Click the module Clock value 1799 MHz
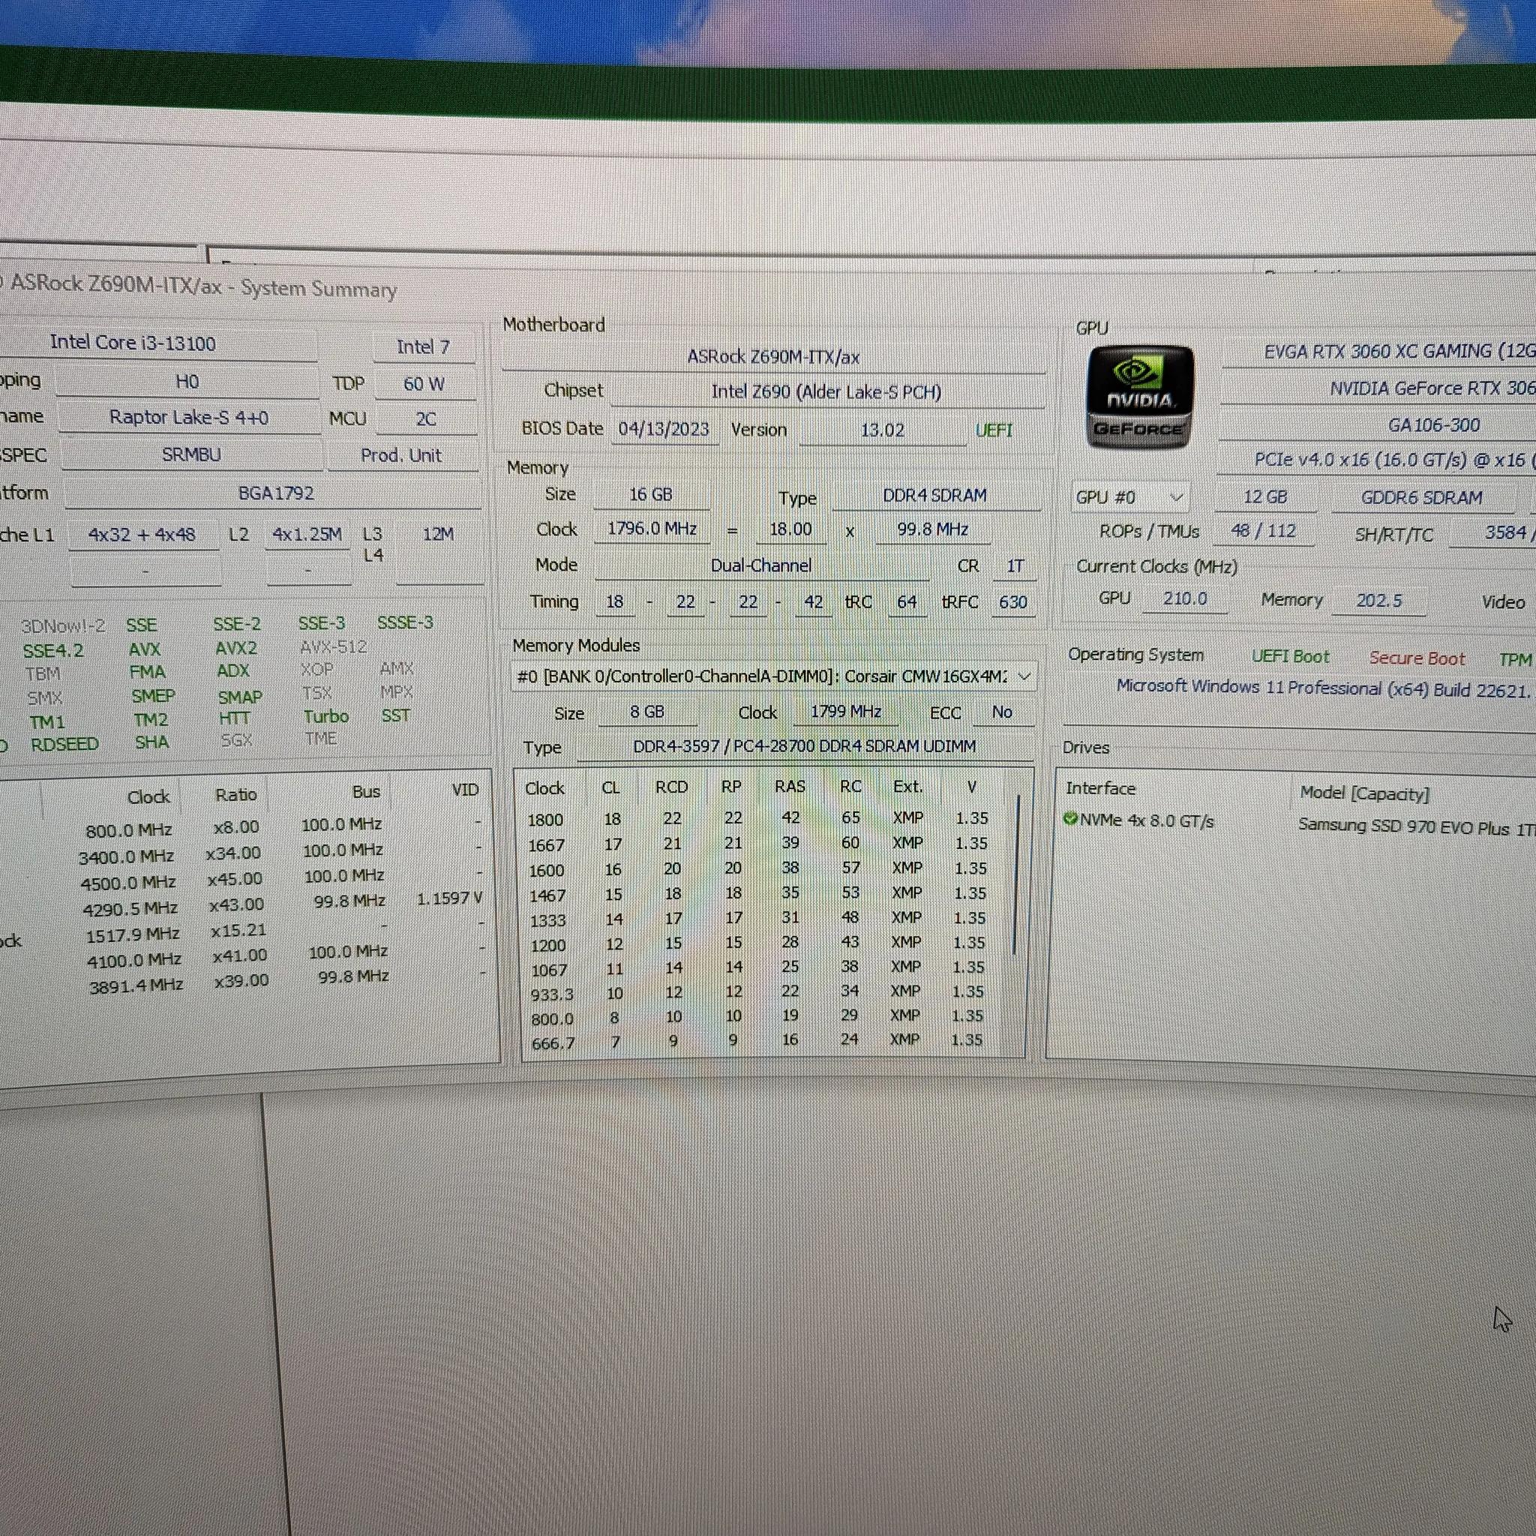 coord(846,712)
